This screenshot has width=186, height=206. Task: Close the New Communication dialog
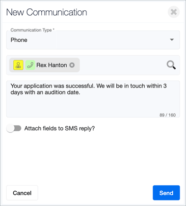[174, 12]
